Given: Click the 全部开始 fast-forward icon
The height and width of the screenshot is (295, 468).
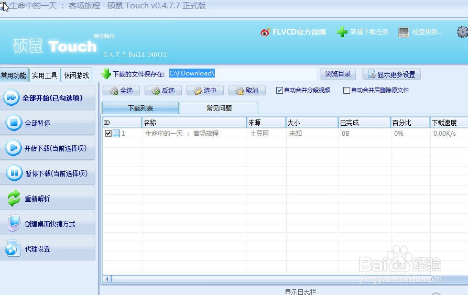Looking at the screenshot, I should point(12,97).
